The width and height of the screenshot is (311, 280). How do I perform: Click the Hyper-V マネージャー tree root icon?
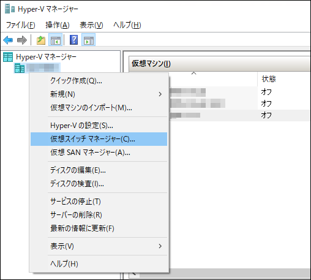(8, 57)
